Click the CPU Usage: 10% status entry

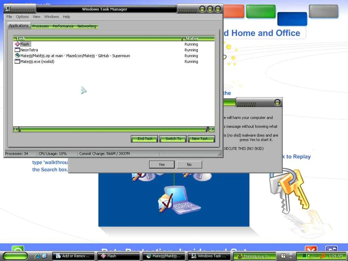point(52,154)
